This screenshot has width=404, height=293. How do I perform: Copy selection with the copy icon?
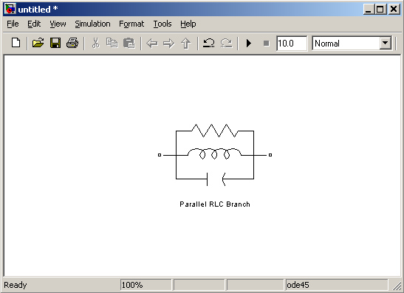[x=112, y=43]
